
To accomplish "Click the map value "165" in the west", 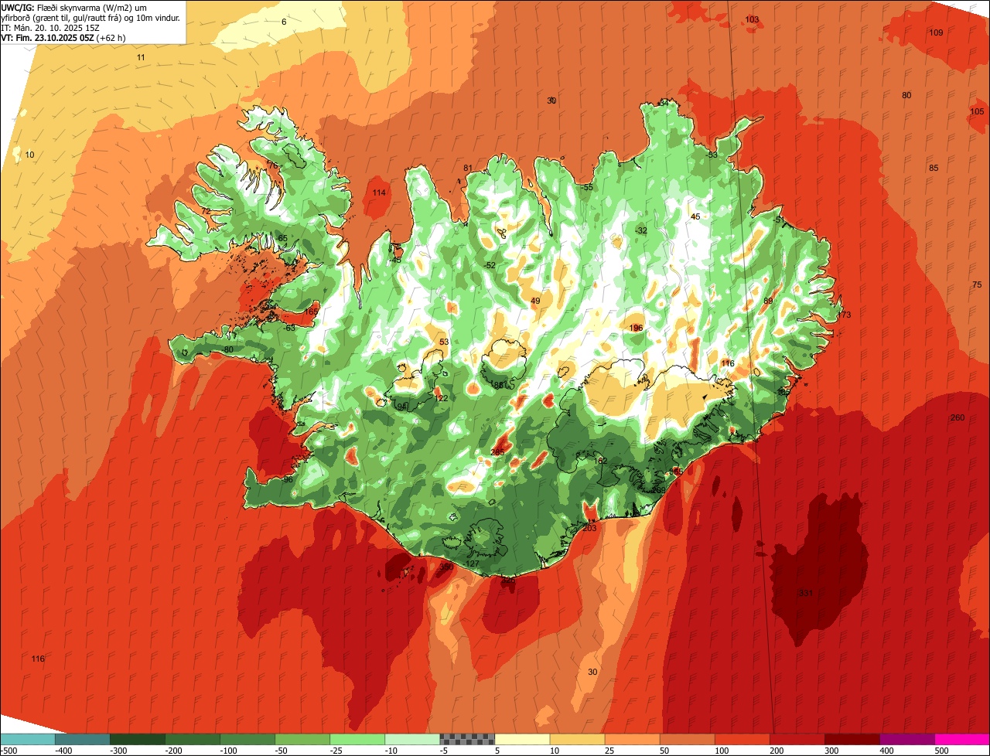I will (311, 312).
